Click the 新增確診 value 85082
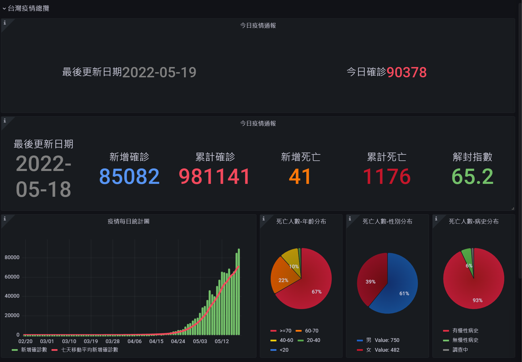Viewport: 522px width, 362px height. coord(129,176)
